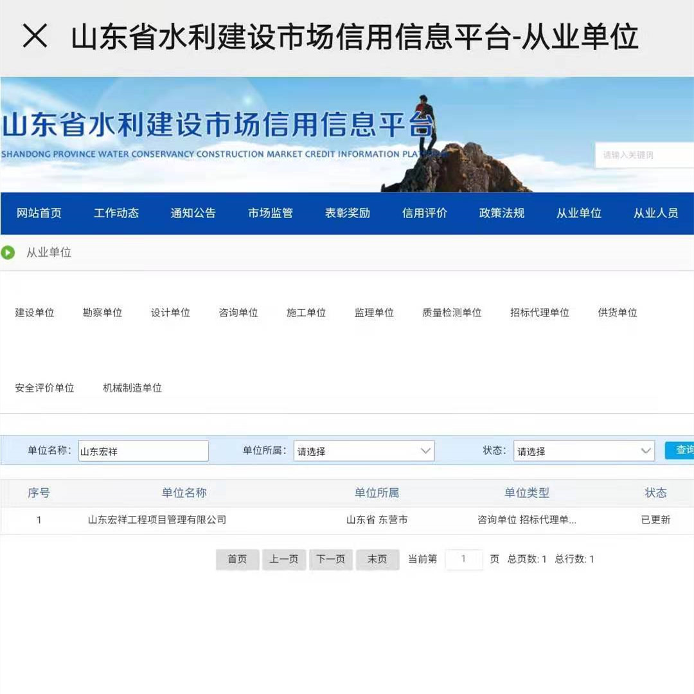694x694 pixels.
Task: Filter by 建设单位 category
Action: [x=35, y=313]
